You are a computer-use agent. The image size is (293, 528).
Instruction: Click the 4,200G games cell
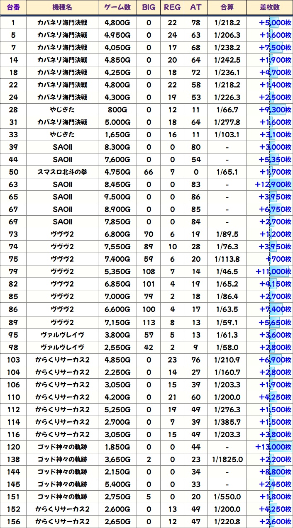(117, 397)
